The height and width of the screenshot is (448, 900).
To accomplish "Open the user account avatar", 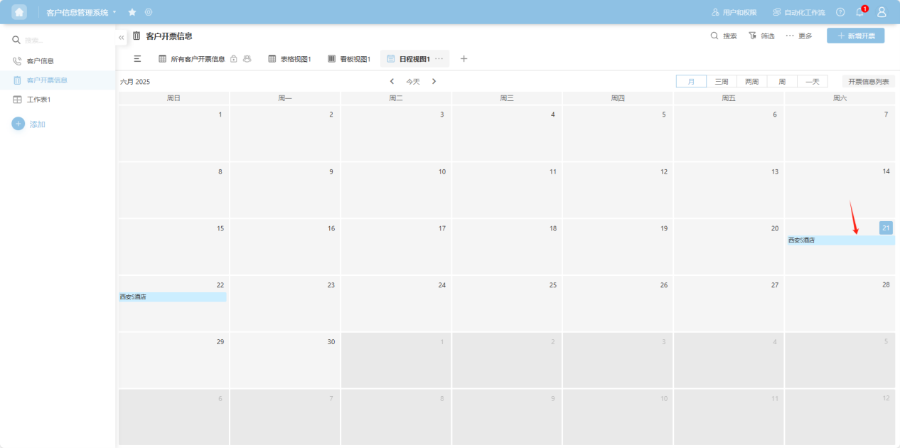I will click(882, 12).
